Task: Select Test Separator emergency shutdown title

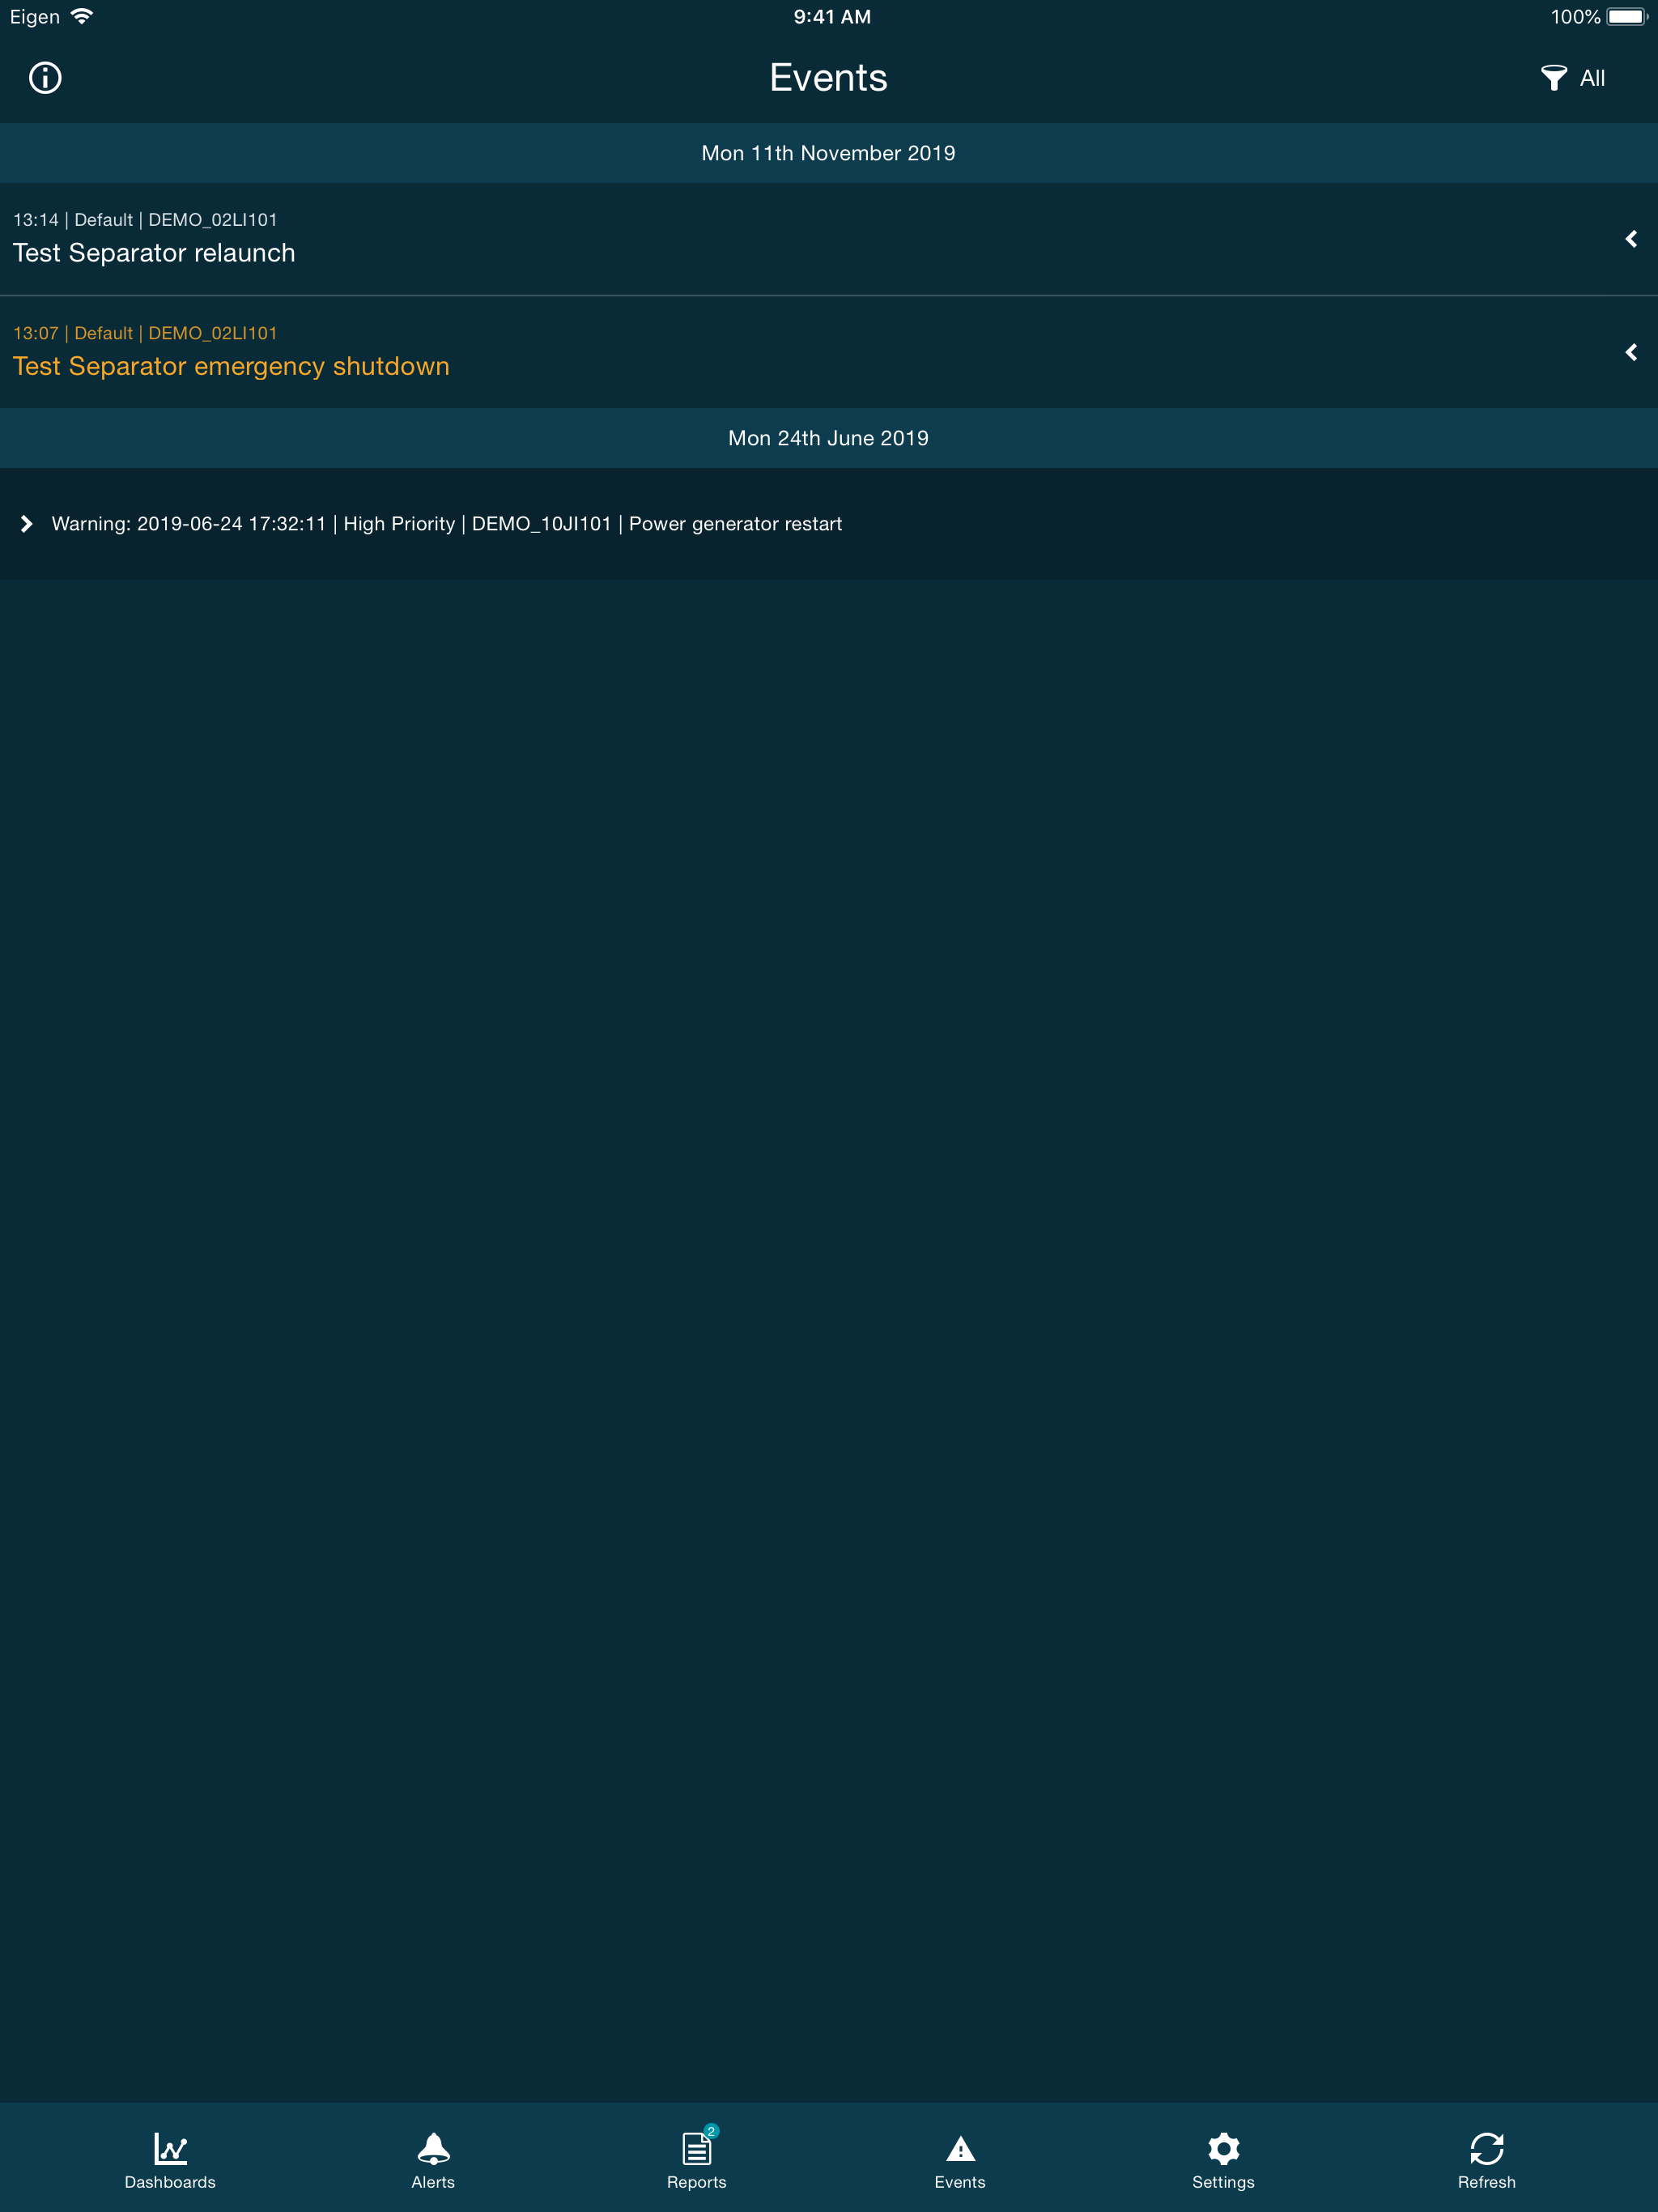Action: click(231, 367)
